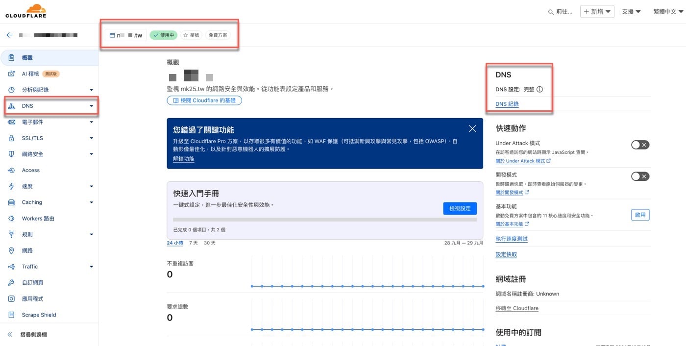Close the 您錯過了關鍵功能 banner
The height and width of the screenshot is (346, 686).
(x=472, y=128)
